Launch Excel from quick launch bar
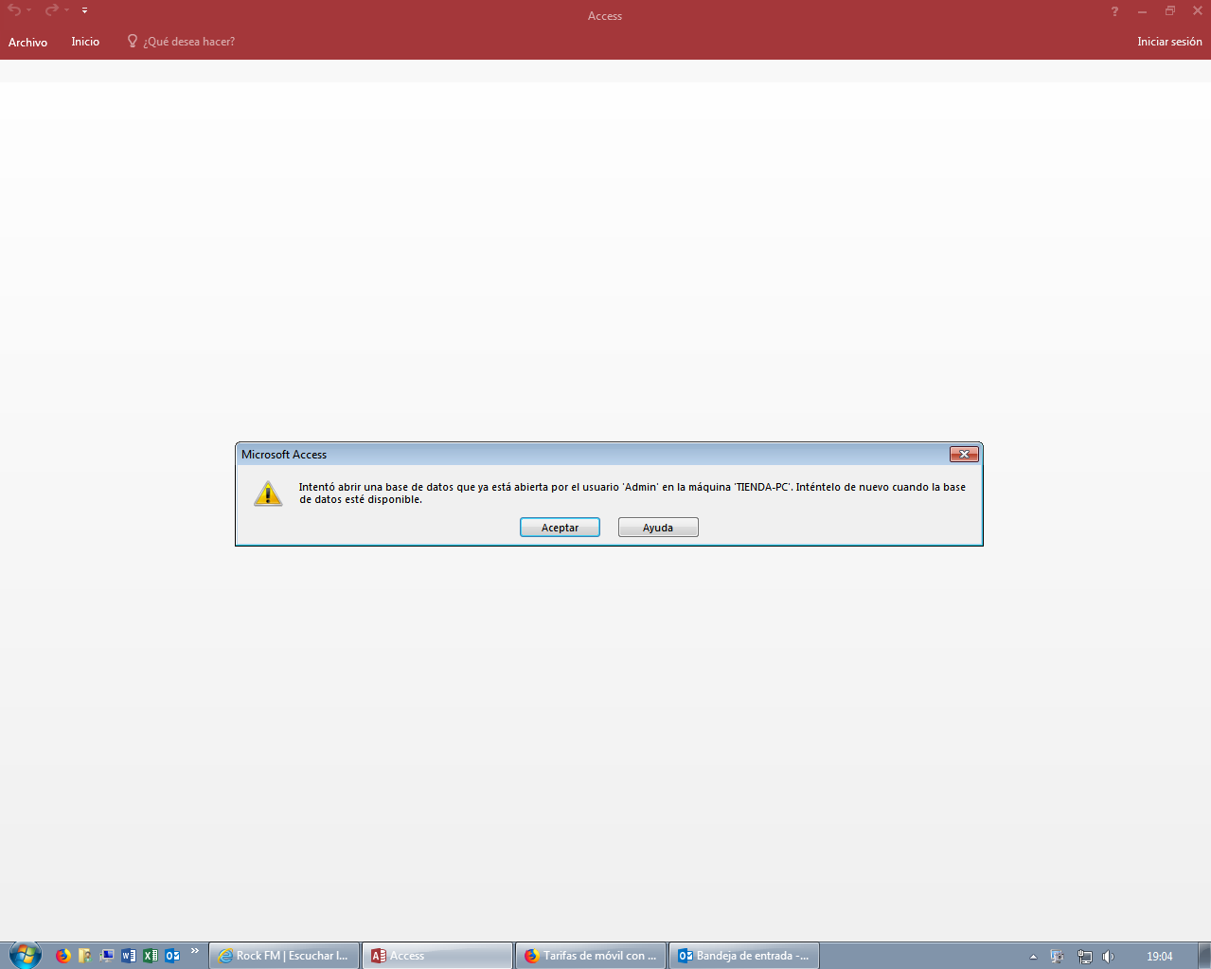 151,956
